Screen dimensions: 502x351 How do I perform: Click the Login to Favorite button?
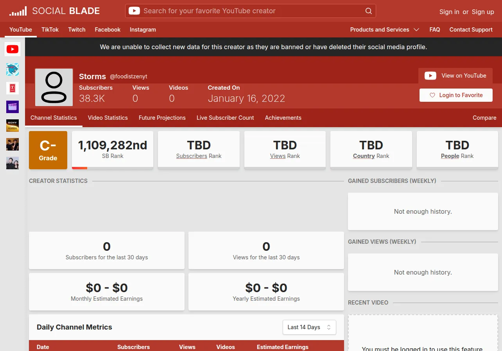coord(456,95)
